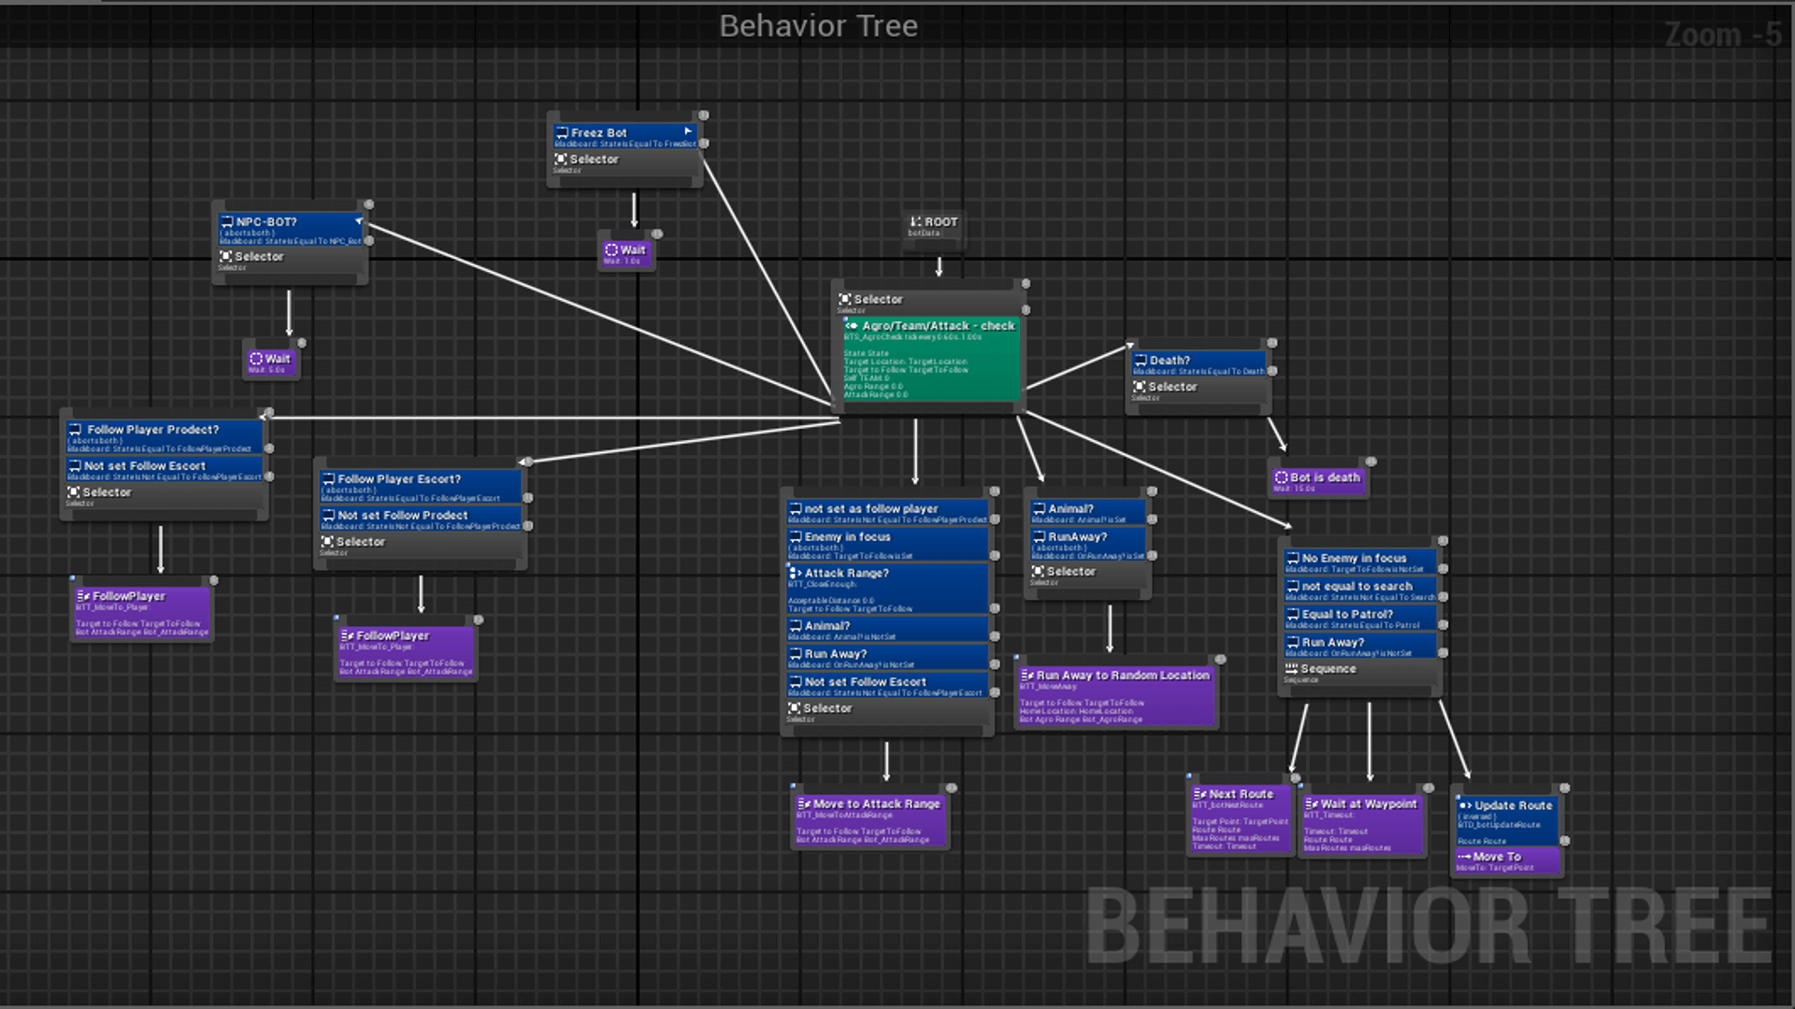The image size is (1795, 1009).
Task: Click the Equal to Patrol? decorator
Action: tap(1360, 618)
